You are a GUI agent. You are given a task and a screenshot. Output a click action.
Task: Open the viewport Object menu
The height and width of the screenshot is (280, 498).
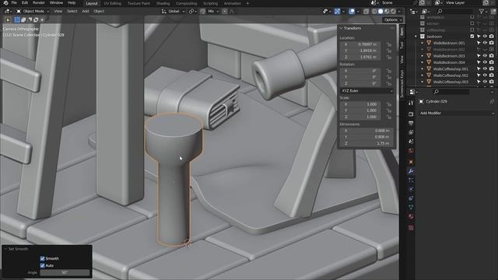pyautogui.click(x=99, y=11)
